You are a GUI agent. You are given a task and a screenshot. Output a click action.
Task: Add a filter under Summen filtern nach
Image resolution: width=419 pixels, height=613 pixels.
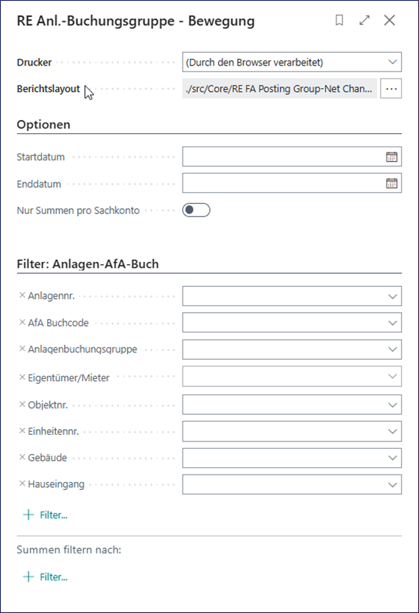point(46,577)
